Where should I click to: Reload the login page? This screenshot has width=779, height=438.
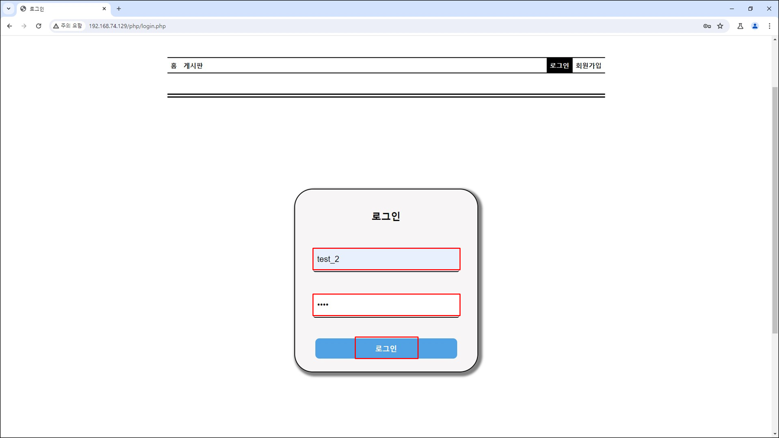click(x=38, y=26)
